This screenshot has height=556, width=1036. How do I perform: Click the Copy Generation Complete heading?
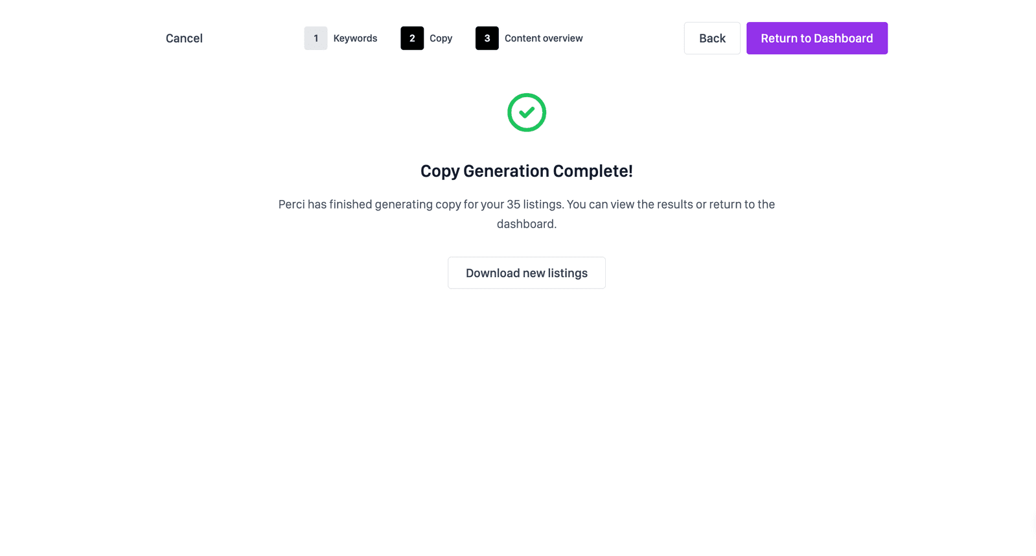pos(526,171)
